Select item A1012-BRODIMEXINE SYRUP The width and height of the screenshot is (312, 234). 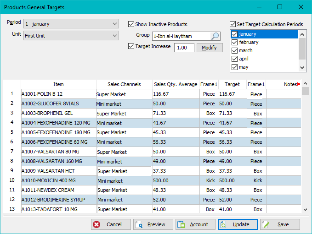coord(59,200)
